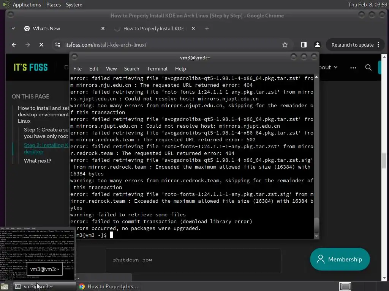Stop loading the page in Chrome
The height and width of the screenshot is (291, 389).
pos(41,45)
